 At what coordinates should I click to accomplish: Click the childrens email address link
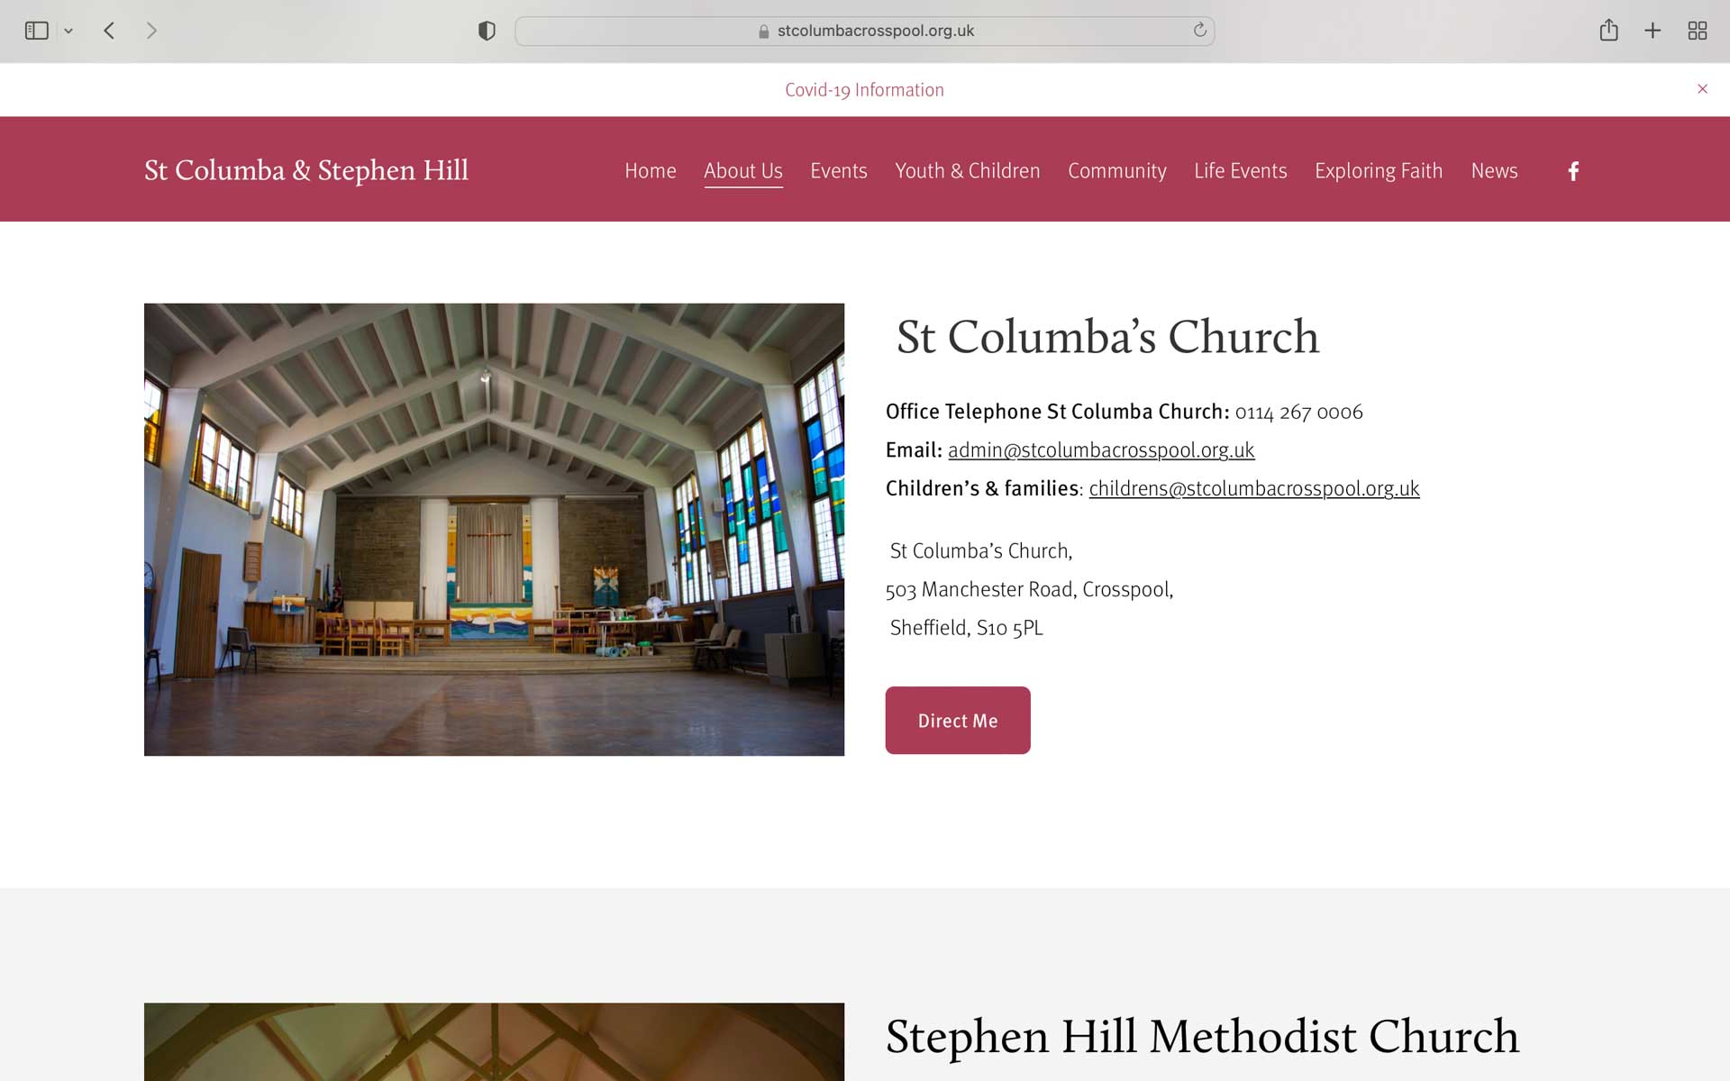pos(1254,487)
